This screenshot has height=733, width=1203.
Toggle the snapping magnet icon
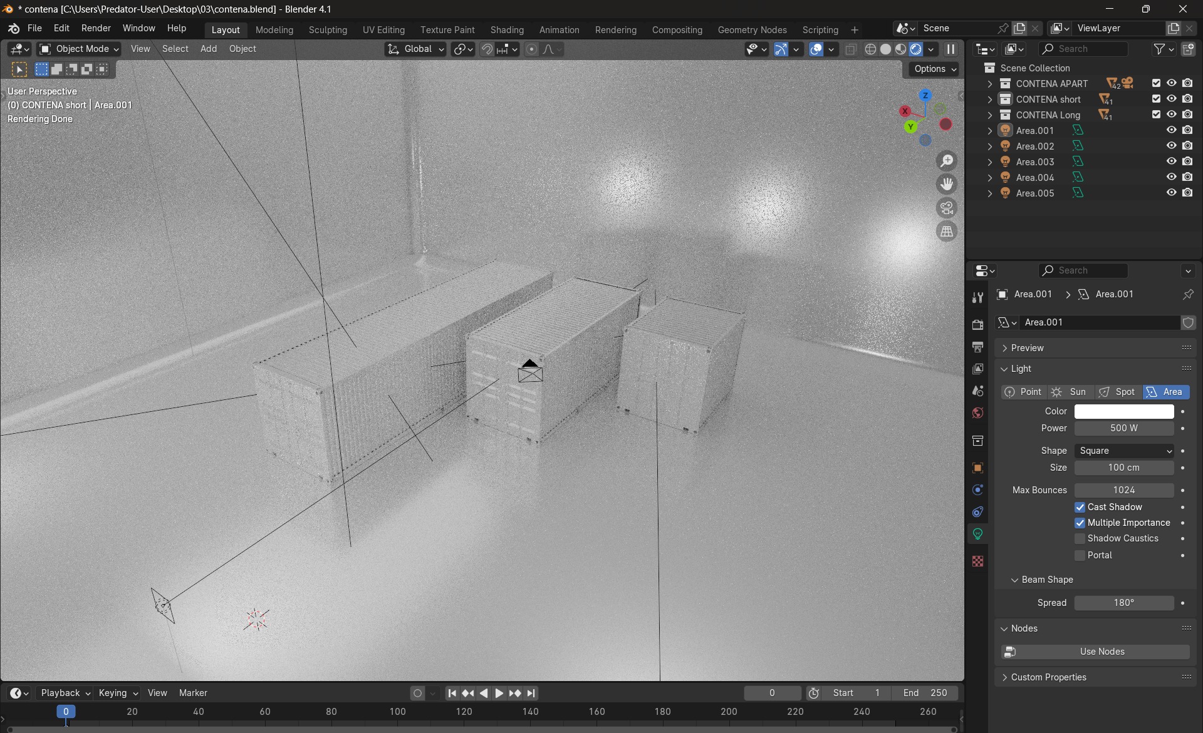(x=487, y=49)
